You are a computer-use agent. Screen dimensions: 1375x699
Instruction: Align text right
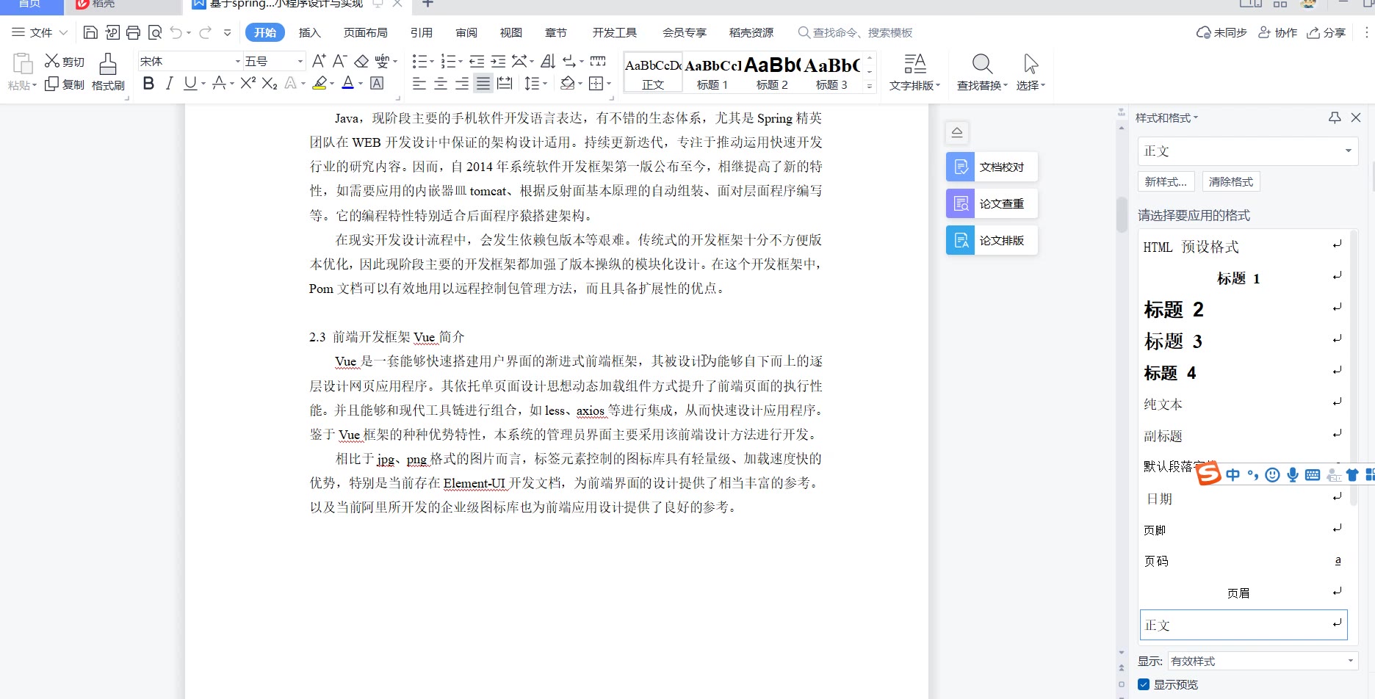[x=462, y=83]
